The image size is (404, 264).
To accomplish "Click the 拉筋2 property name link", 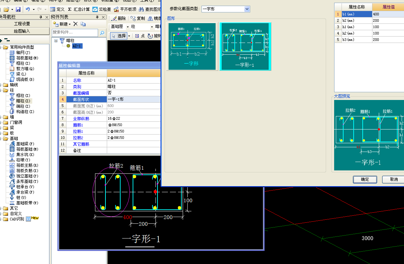I will click(78, 138).
